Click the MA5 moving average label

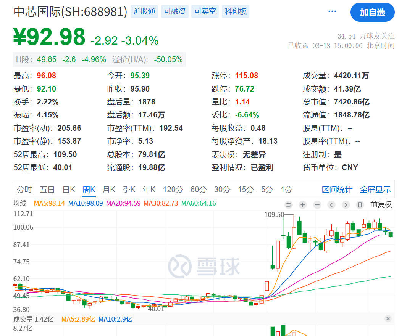tap(50, 203)
